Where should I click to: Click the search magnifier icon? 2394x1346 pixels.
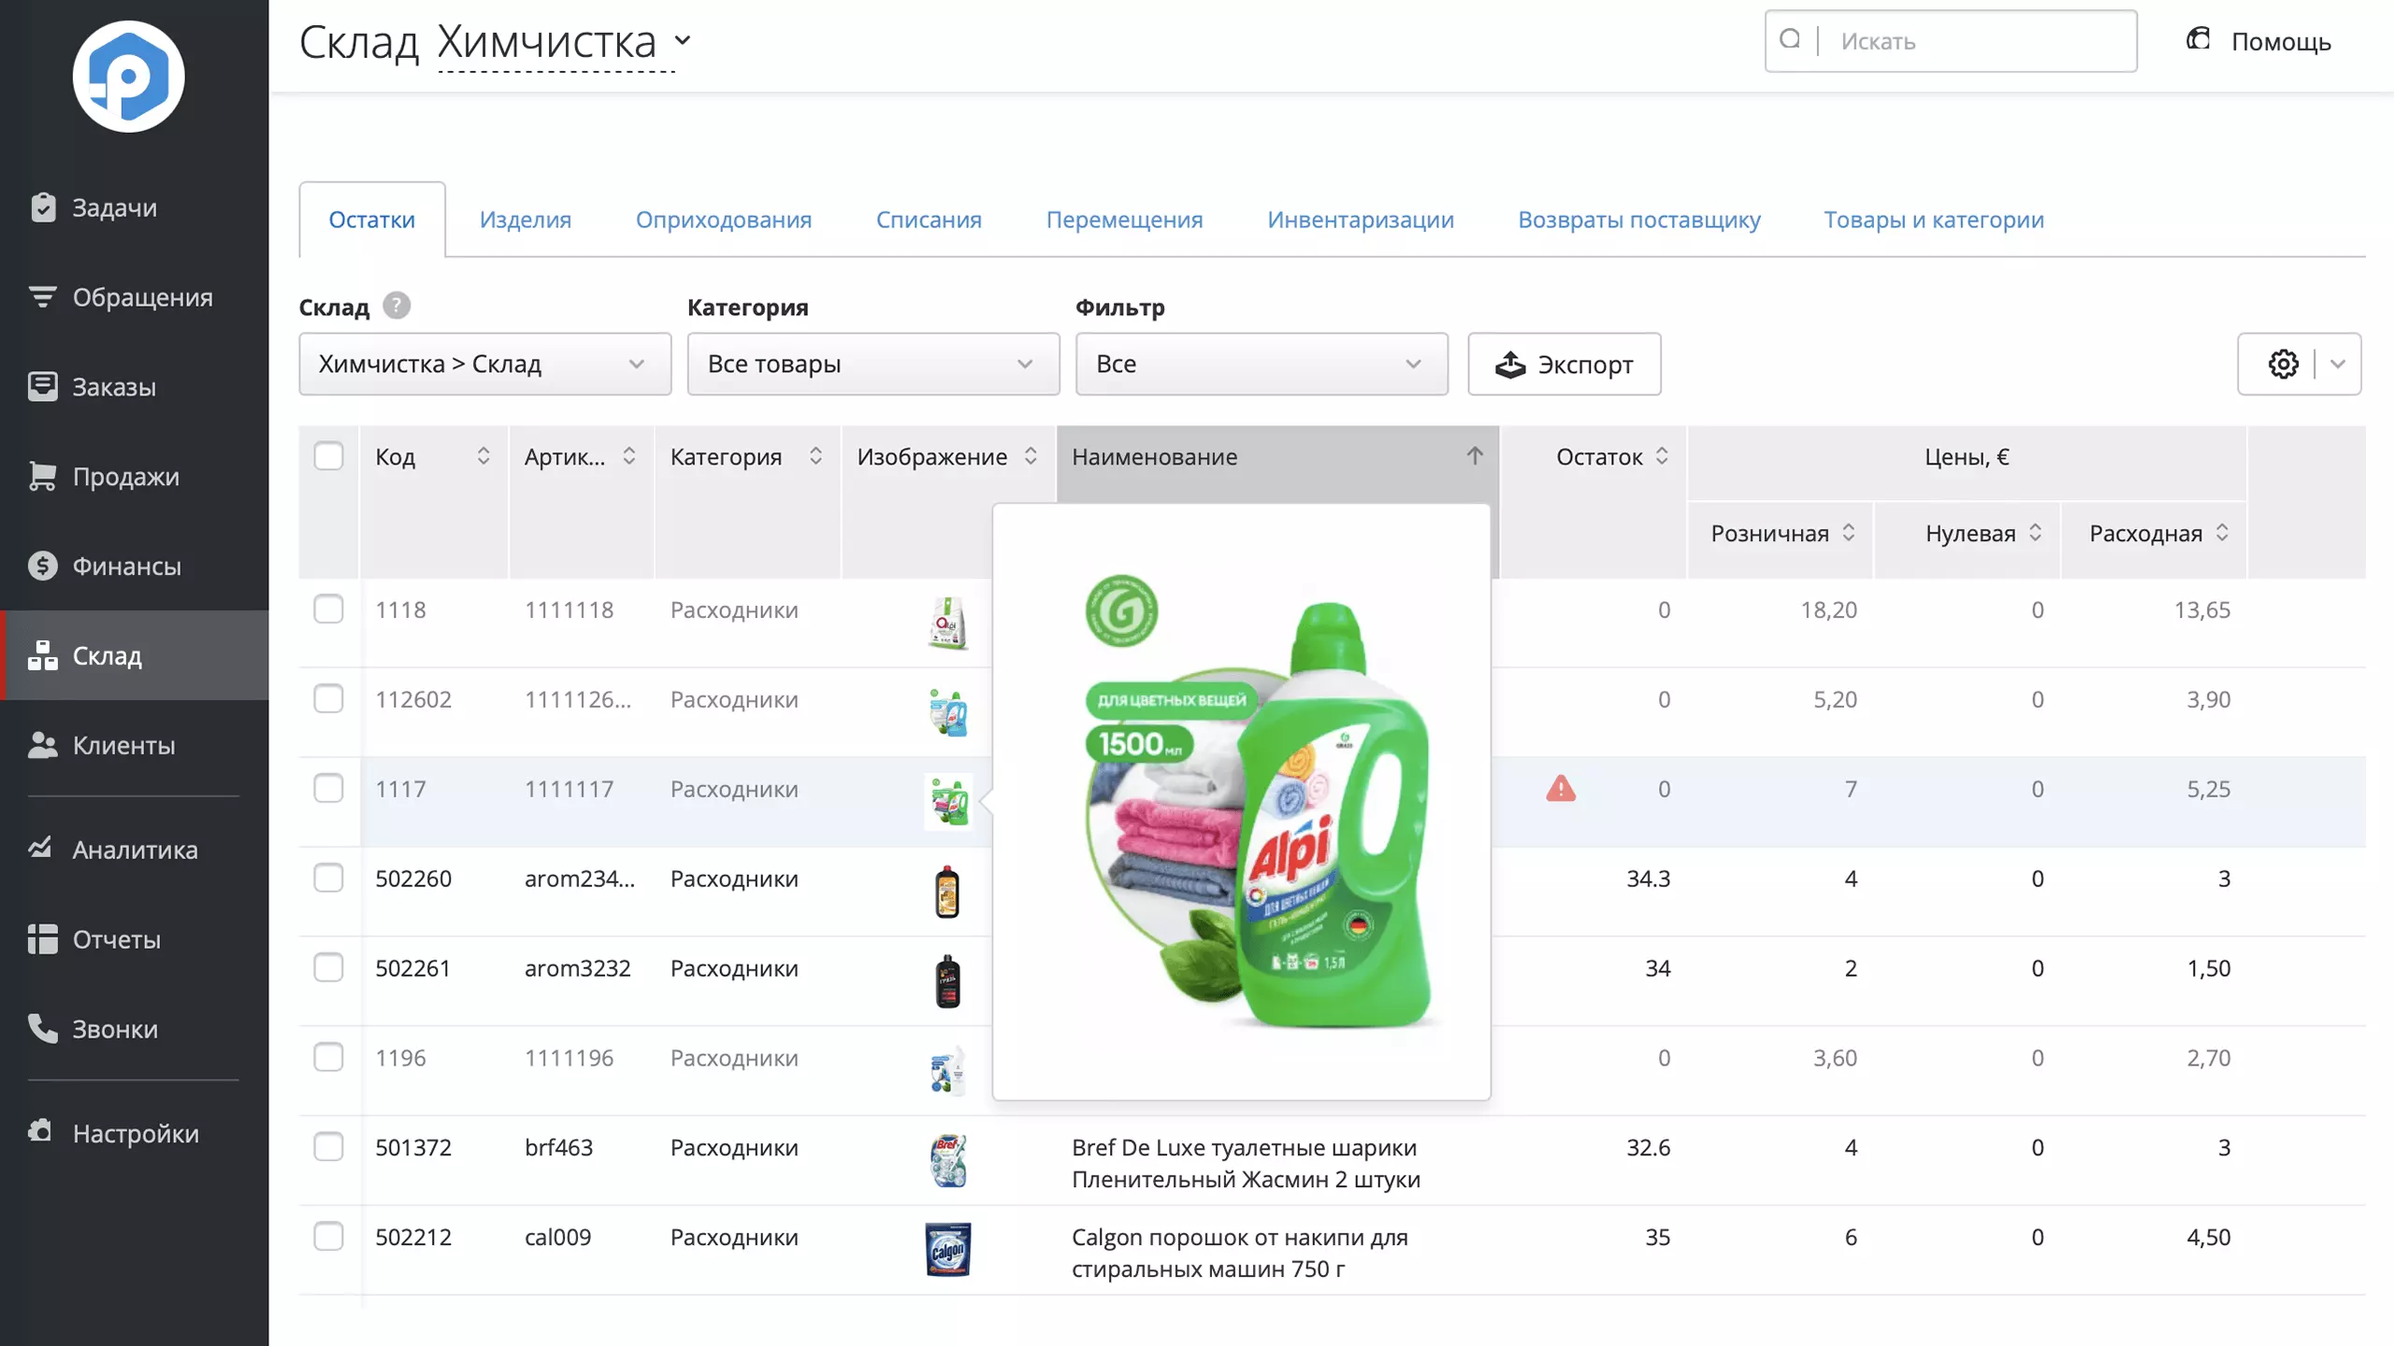[x=1790, y=39]
